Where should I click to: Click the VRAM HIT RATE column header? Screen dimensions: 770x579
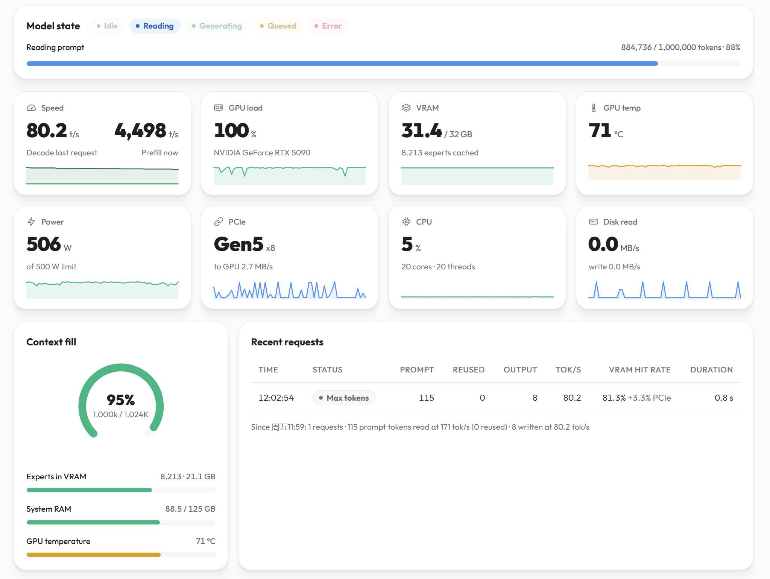coord(640,370)
